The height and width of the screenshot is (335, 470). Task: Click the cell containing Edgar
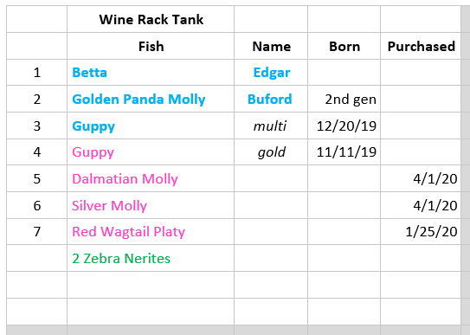pyautogui.click(x=271, y=73)
